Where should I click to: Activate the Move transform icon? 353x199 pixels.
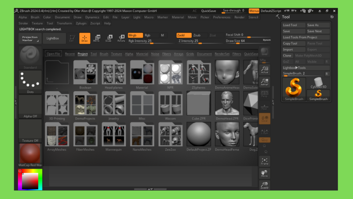point(97,38)
